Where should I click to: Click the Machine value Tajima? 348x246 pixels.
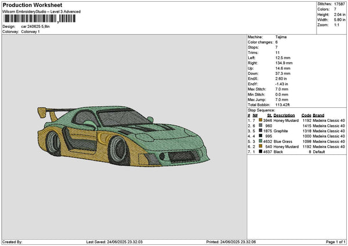[281, 37]
